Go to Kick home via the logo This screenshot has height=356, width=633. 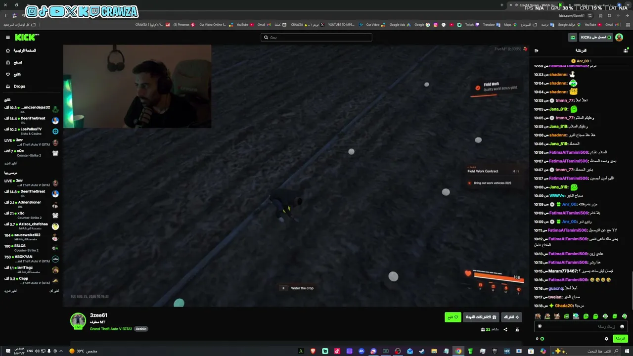pos(27,37)
